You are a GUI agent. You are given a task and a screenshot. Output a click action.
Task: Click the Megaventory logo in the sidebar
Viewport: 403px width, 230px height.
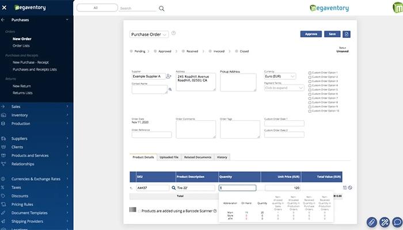(30, 7)
